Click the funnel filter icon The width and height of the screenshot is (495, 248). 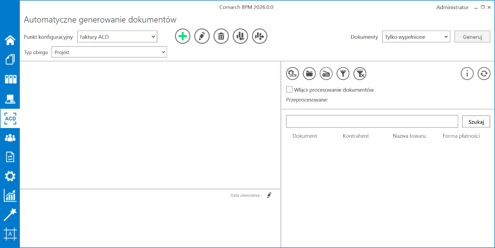(343, 74)
